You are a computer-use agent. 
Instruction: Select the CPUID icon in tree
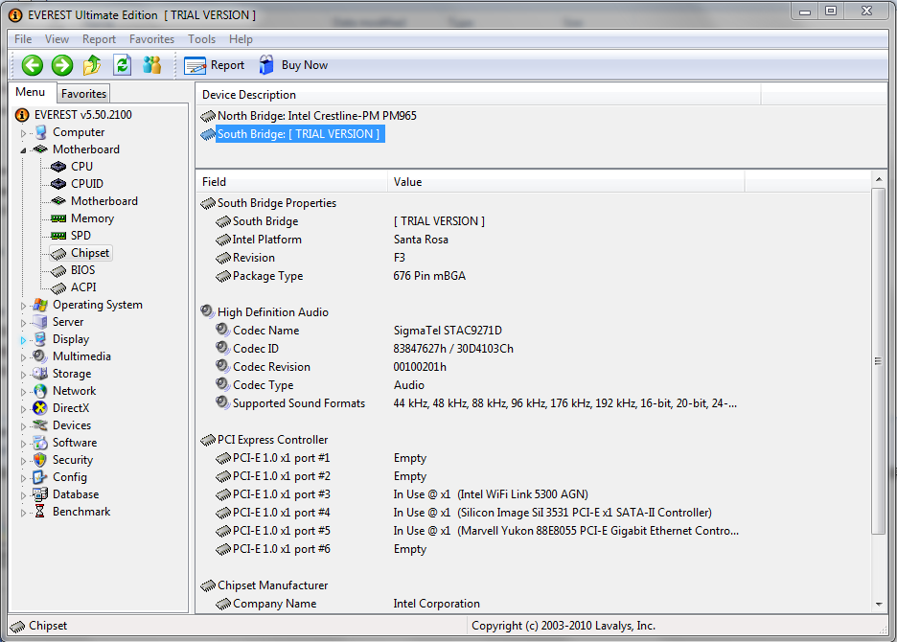tap(58, 184)
